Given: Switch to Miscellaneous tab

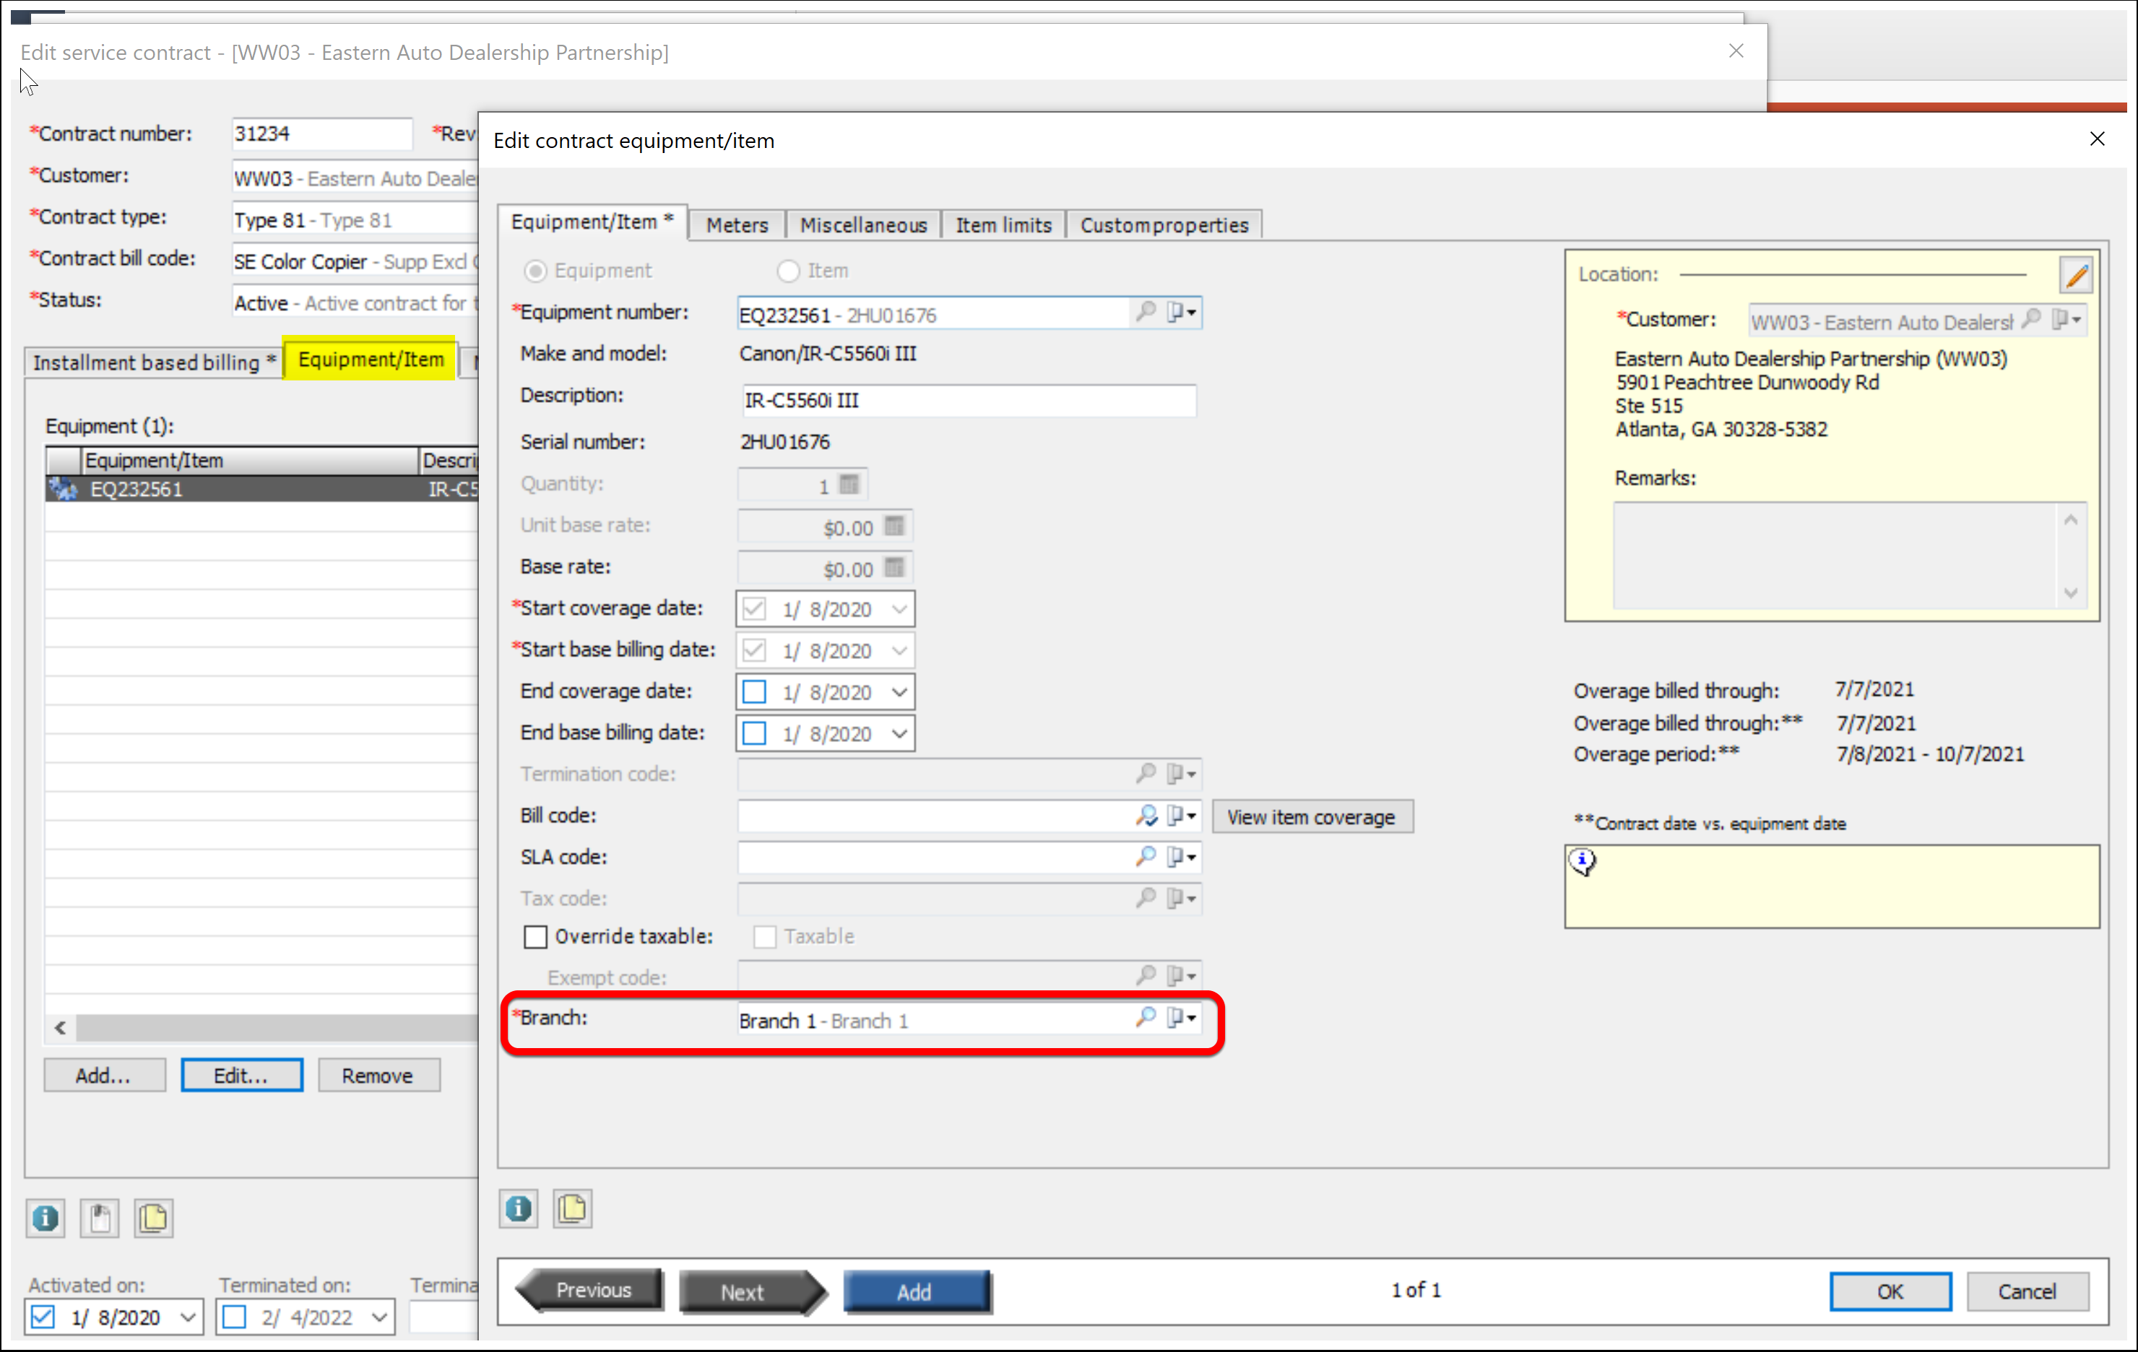Looking at the screenshot, I should point(863,225).
